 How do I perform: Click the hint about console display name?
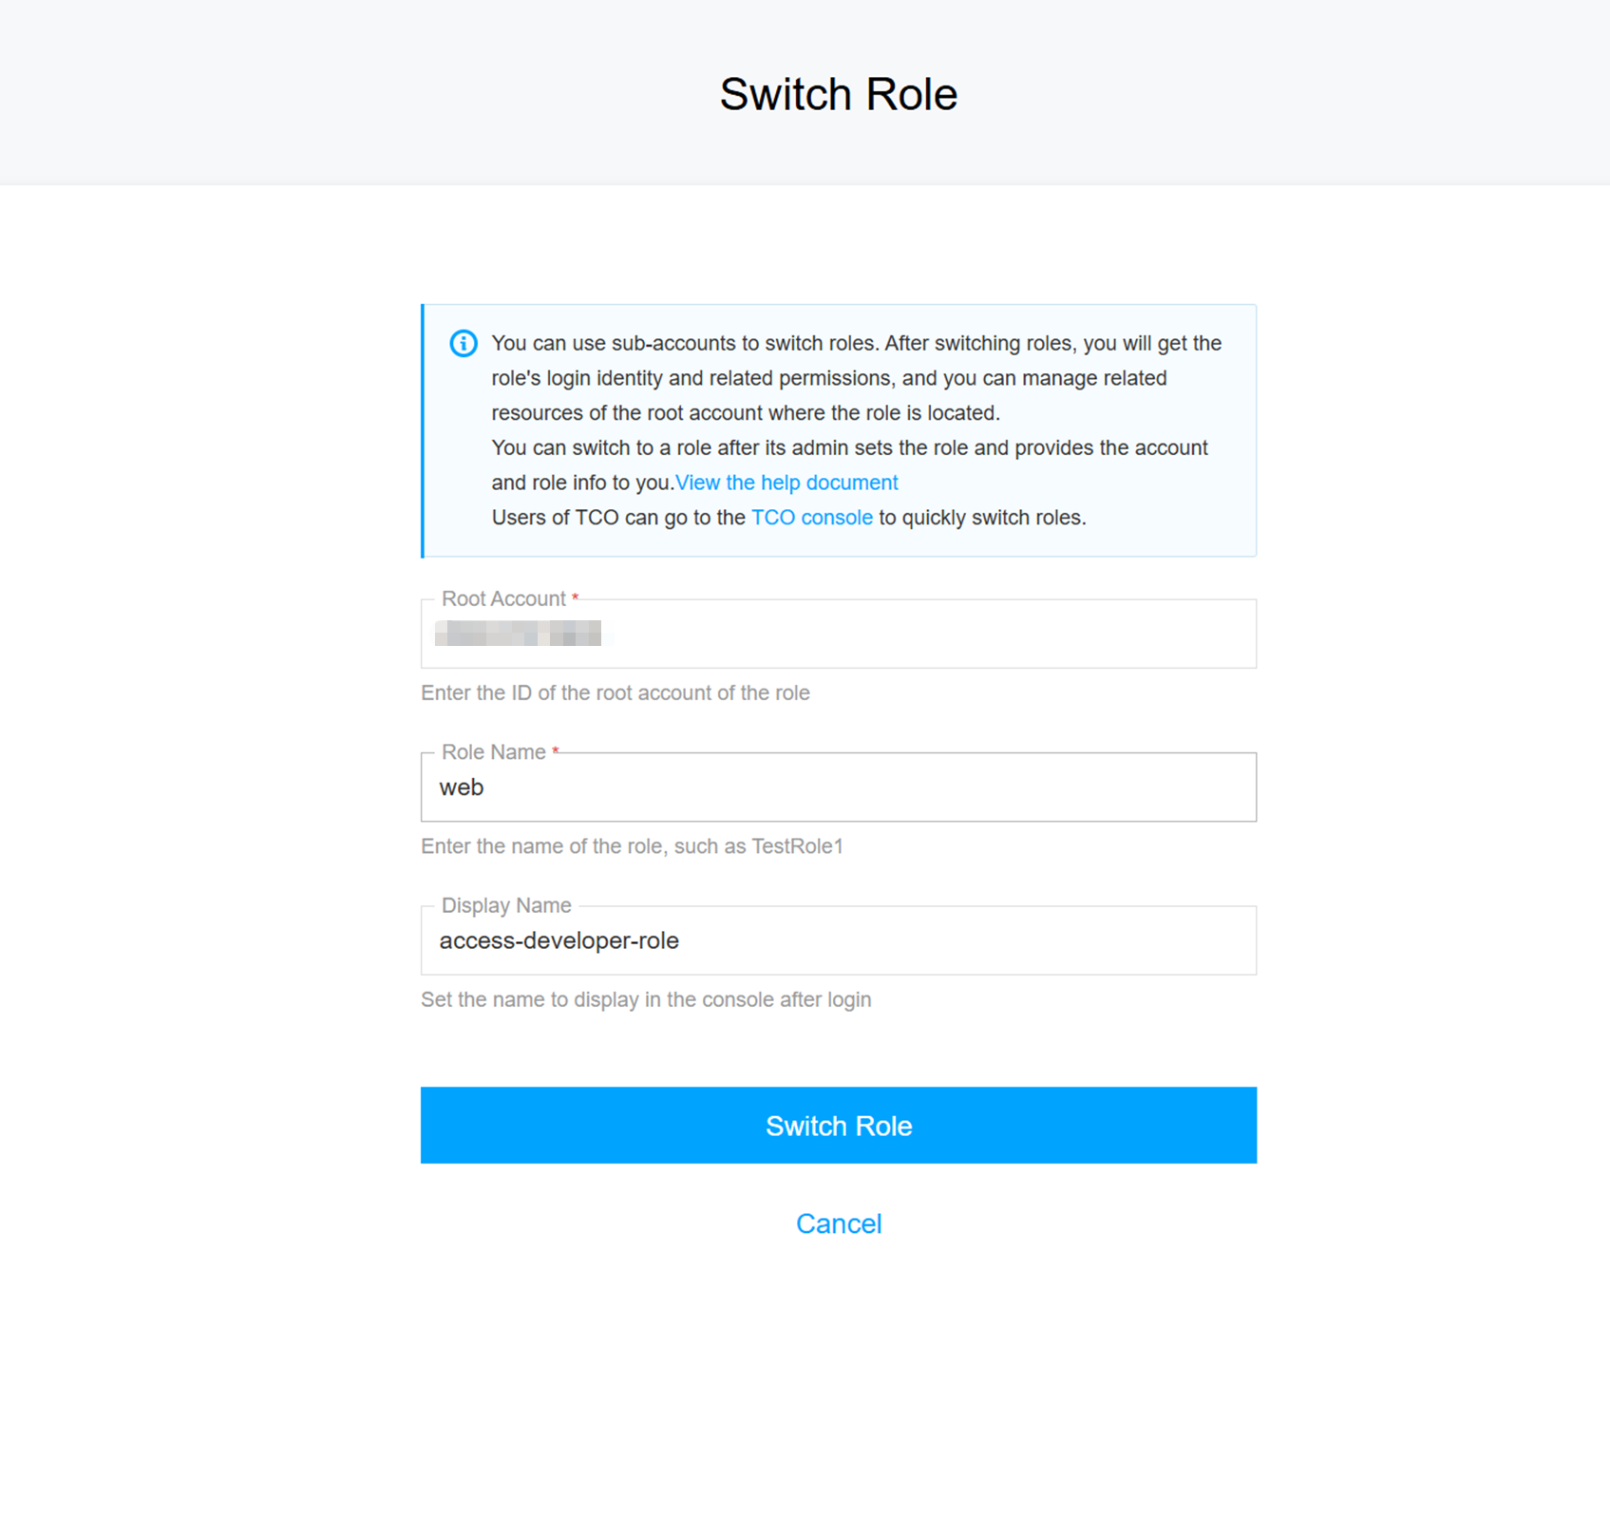[646, 999]
